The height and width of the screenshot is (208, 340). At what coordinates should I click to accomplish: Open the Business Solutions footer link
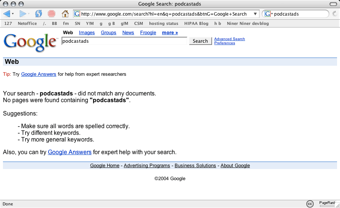195,166
